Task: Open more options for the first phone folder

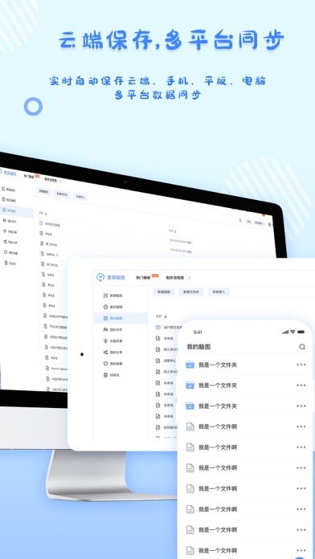Action: coord(301,365)
